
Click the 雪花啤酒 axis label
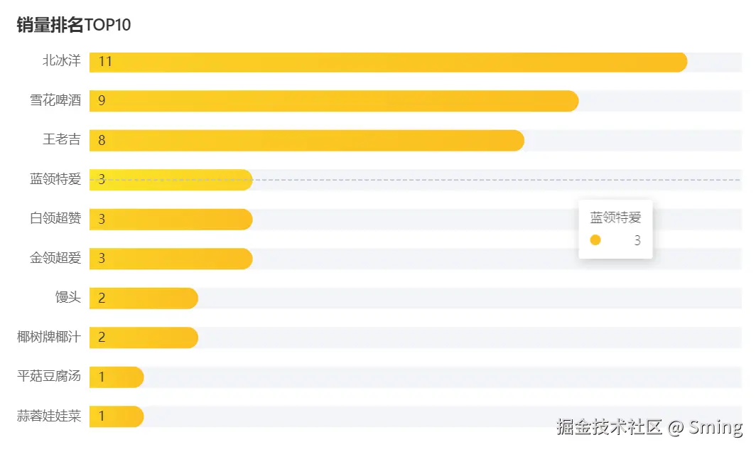pos(55,101)
